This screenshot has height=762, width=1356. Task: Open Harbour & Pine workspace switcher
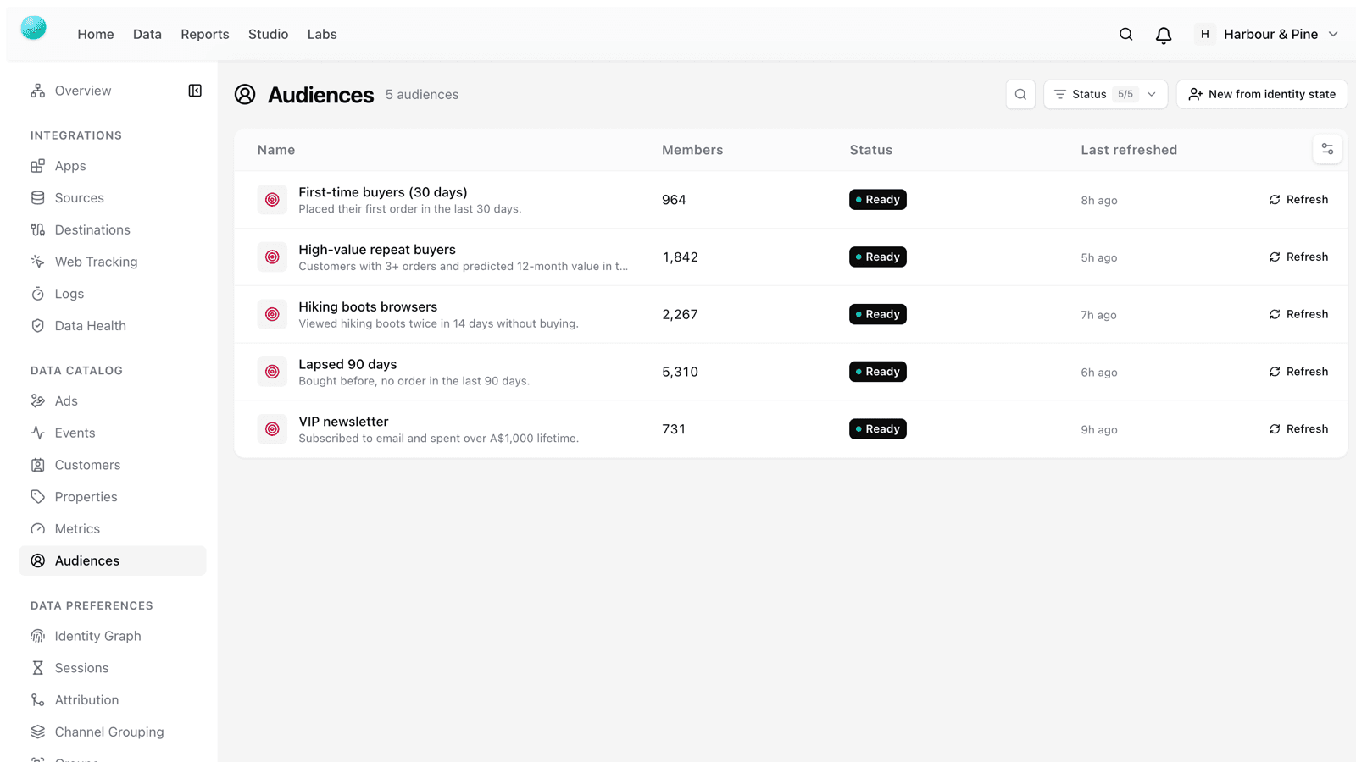click(x=1267, y=34)
